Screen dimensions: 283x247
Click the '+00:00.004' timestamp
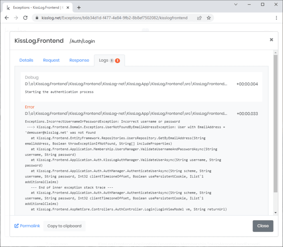pyautogui.click(x=247, y=84)
